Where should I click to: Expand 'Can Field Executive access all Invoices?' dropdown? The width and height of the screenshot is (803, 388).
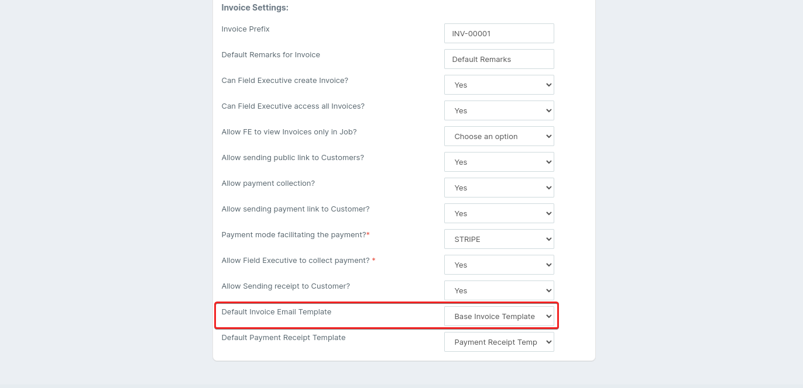point(499,110)
